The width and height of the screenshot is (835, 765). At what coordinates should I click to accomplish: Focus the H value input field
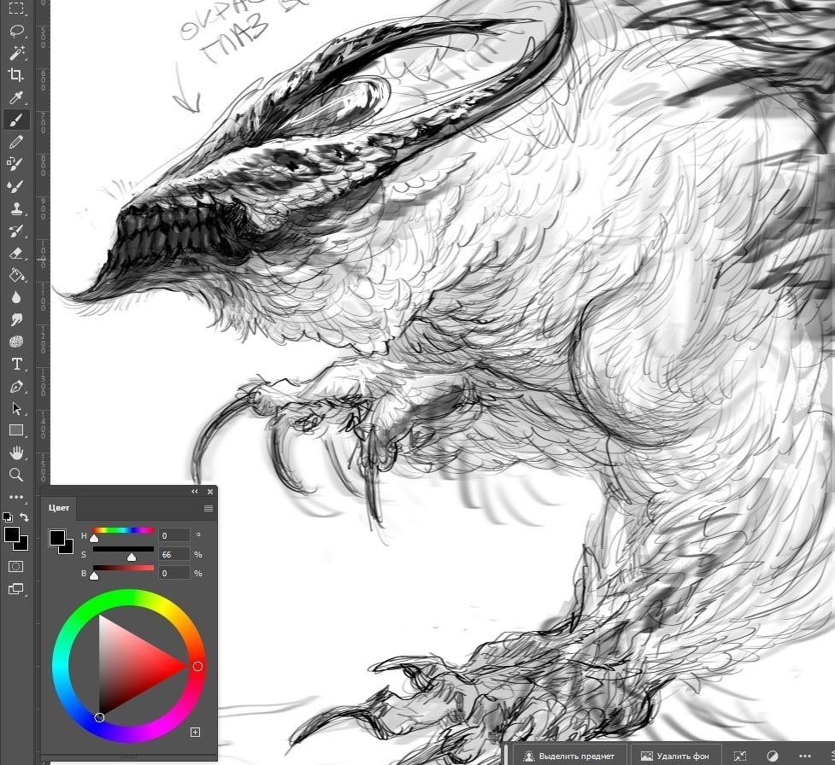[173, 535]
